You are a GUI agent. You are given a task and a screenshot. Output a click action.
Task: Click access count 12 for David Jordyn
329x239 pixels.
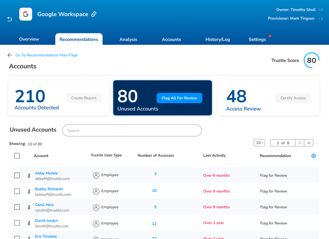(154, 224)
